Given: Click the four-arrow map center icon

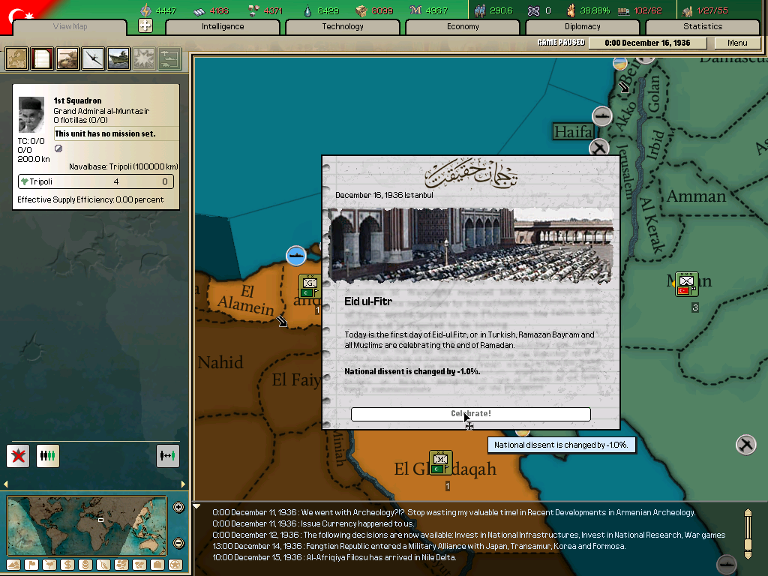Looking at the screenshot, I should [x=145, y=26].
